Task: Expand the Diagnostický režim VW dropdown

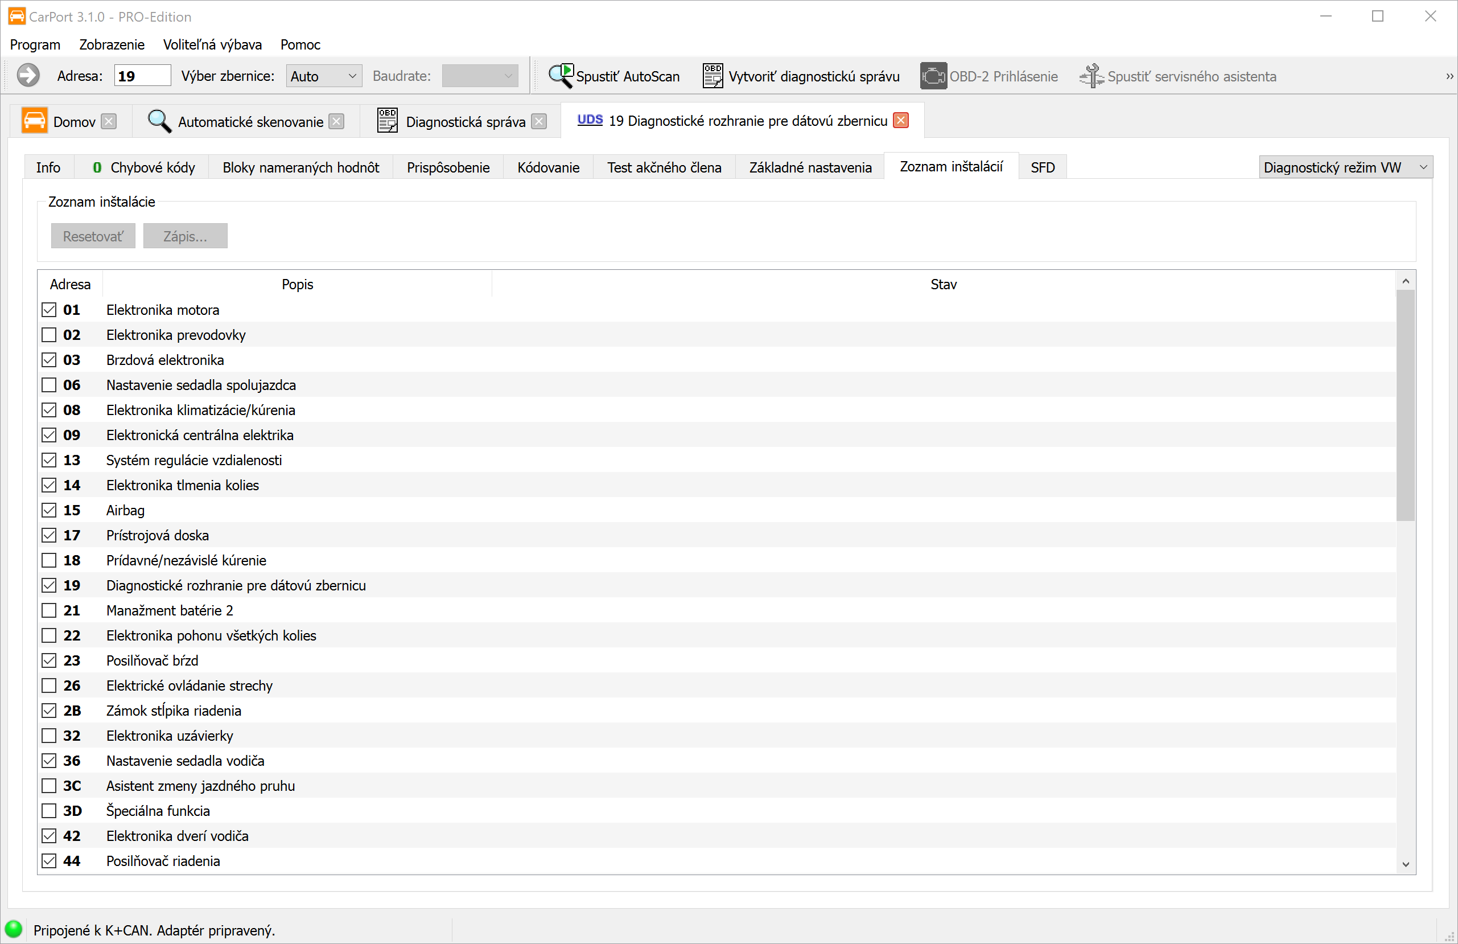Action: pos(1345,167)
